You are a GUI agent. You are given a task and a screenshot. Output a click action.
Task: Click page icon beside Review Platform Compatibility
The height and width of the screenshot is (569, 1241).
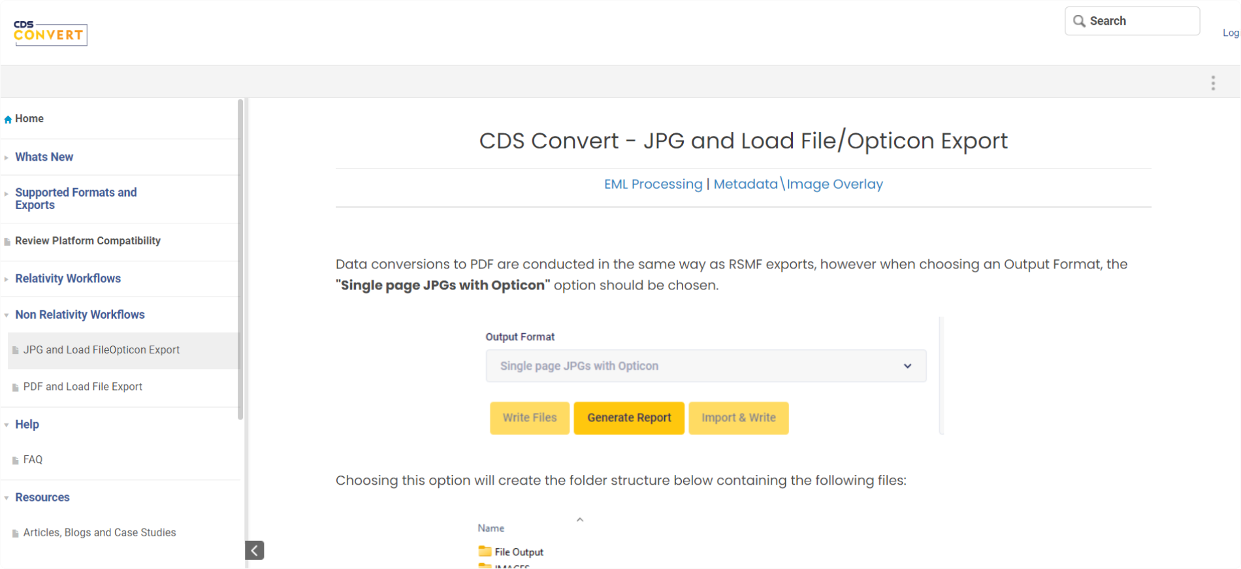(7, 242)
